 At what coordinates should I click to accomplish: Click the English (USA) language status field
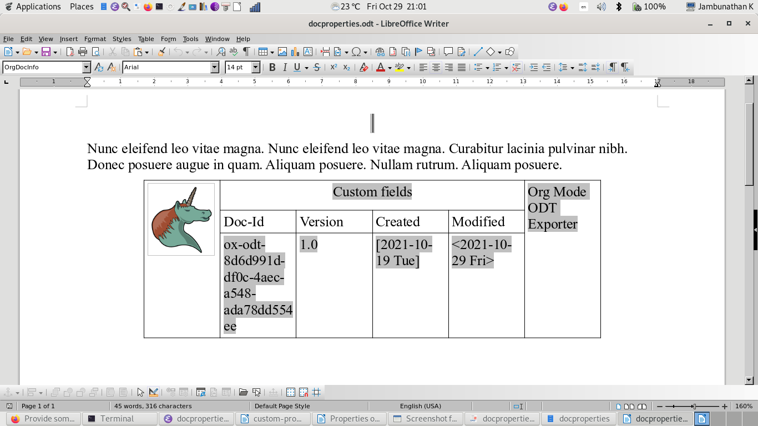click(421, 406)
